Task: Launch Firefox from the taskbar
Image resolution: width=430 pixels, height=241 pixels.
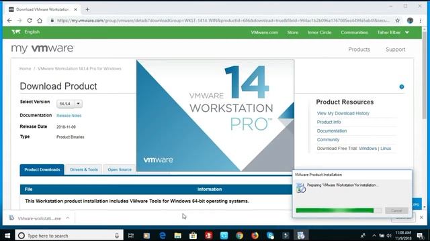Action: (255, 236)
